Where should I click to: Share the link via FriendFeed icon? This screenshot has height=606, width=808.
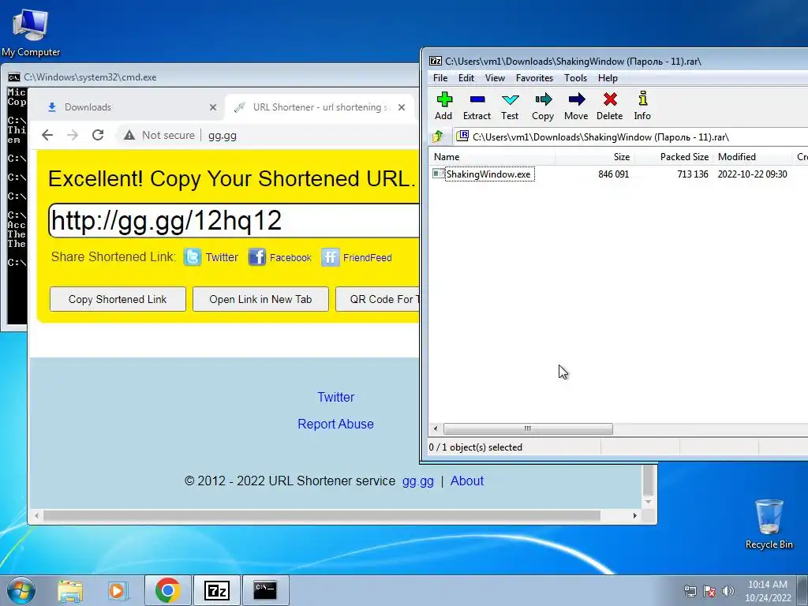coord(331,256)
